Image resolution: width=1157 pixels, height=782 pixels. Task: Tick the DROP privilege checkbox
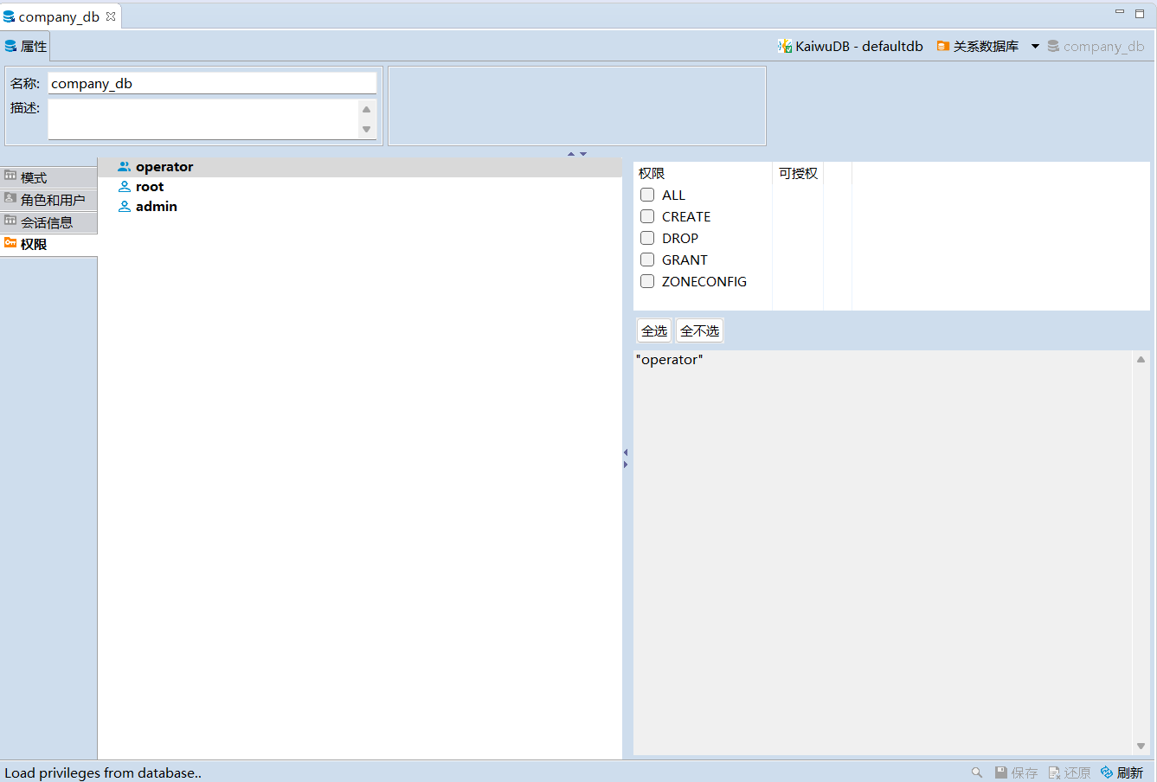pyautogui.click(x=647, y=239)
